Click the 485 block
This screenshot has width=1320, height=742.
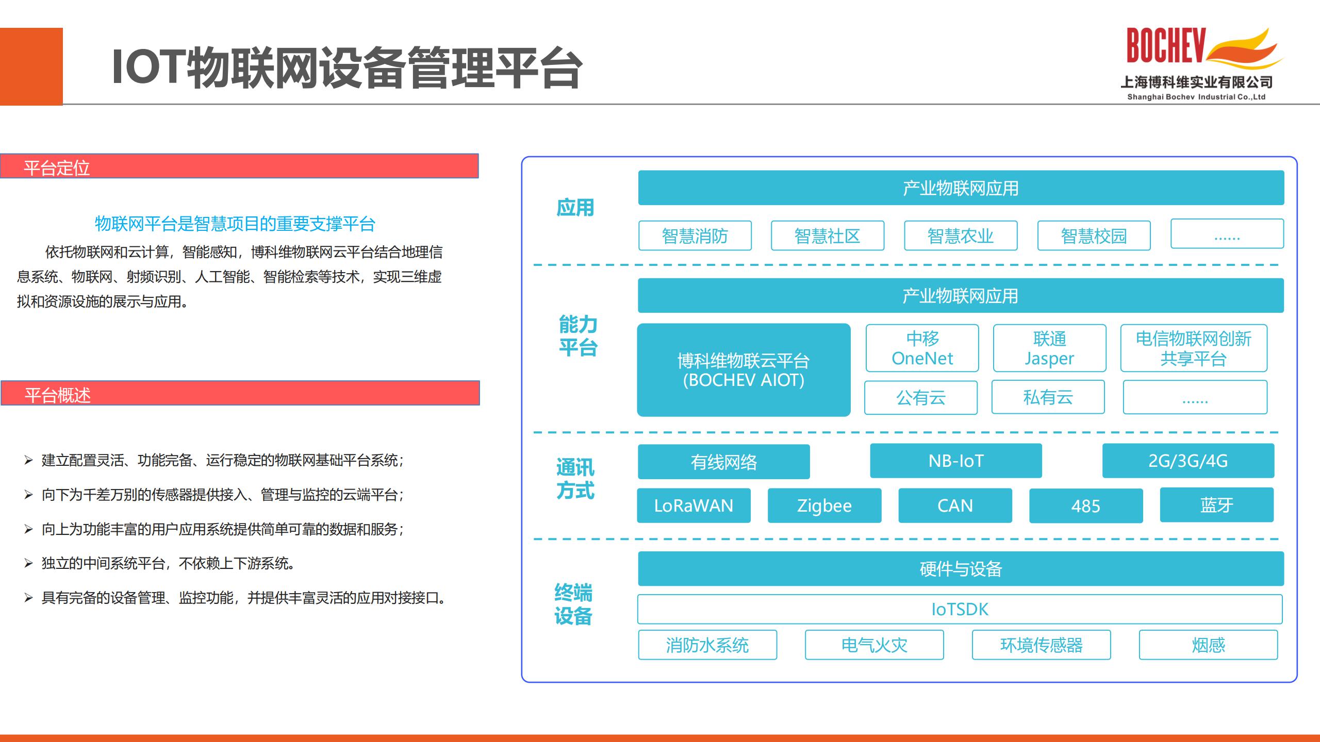coord(1086,506)
